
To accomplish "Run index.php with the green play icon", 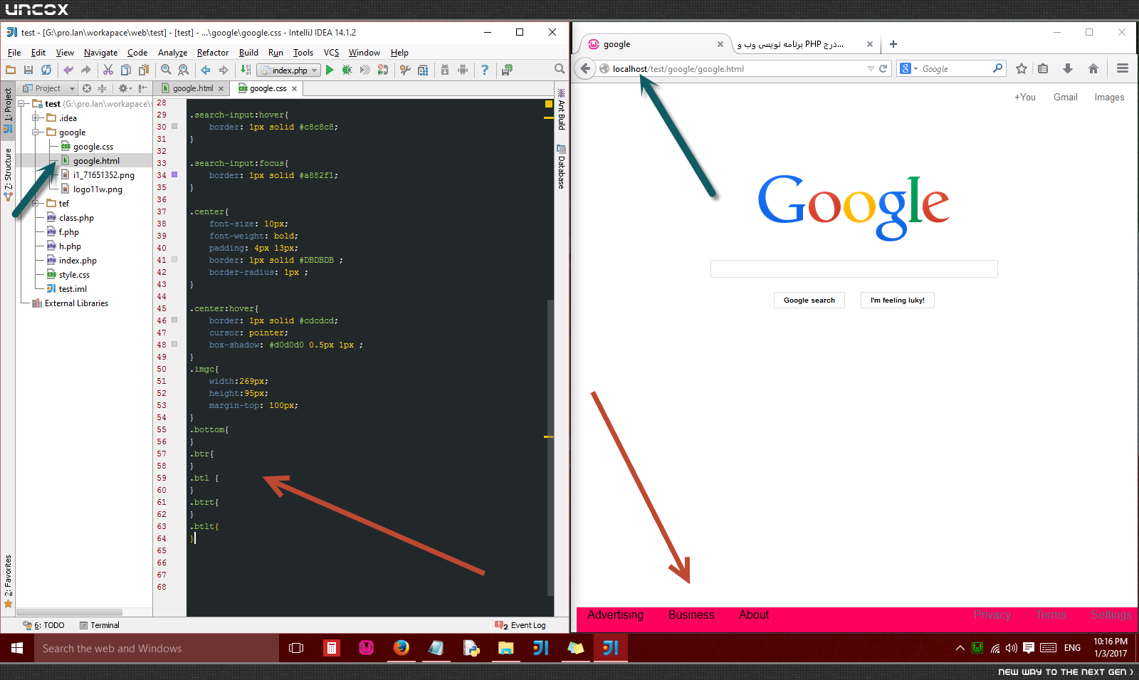I will click(330, 70).
